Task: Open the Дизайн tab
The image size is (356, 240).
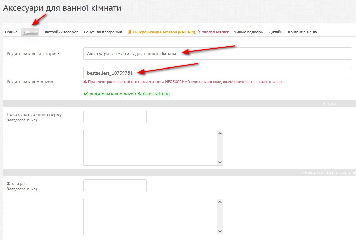Action: click(276, 32)
